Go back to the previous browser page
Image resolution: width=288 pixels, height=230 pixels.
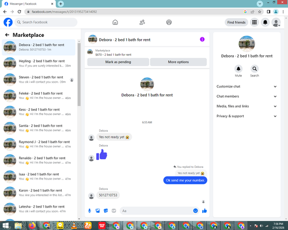[x=5, y=11]
